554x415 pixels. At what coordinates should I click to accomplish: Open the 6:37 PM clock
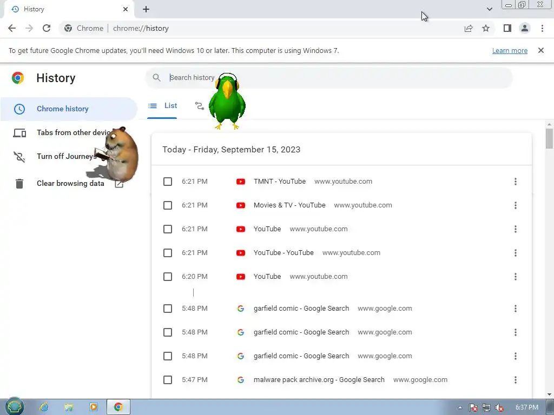click(527, 407)
